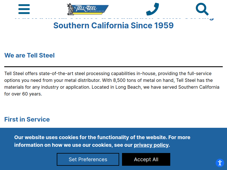Accept all cookies

[x=146, y=160]
